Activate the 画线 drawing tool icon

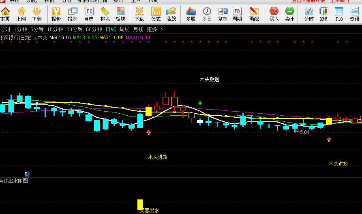[254, 14]
